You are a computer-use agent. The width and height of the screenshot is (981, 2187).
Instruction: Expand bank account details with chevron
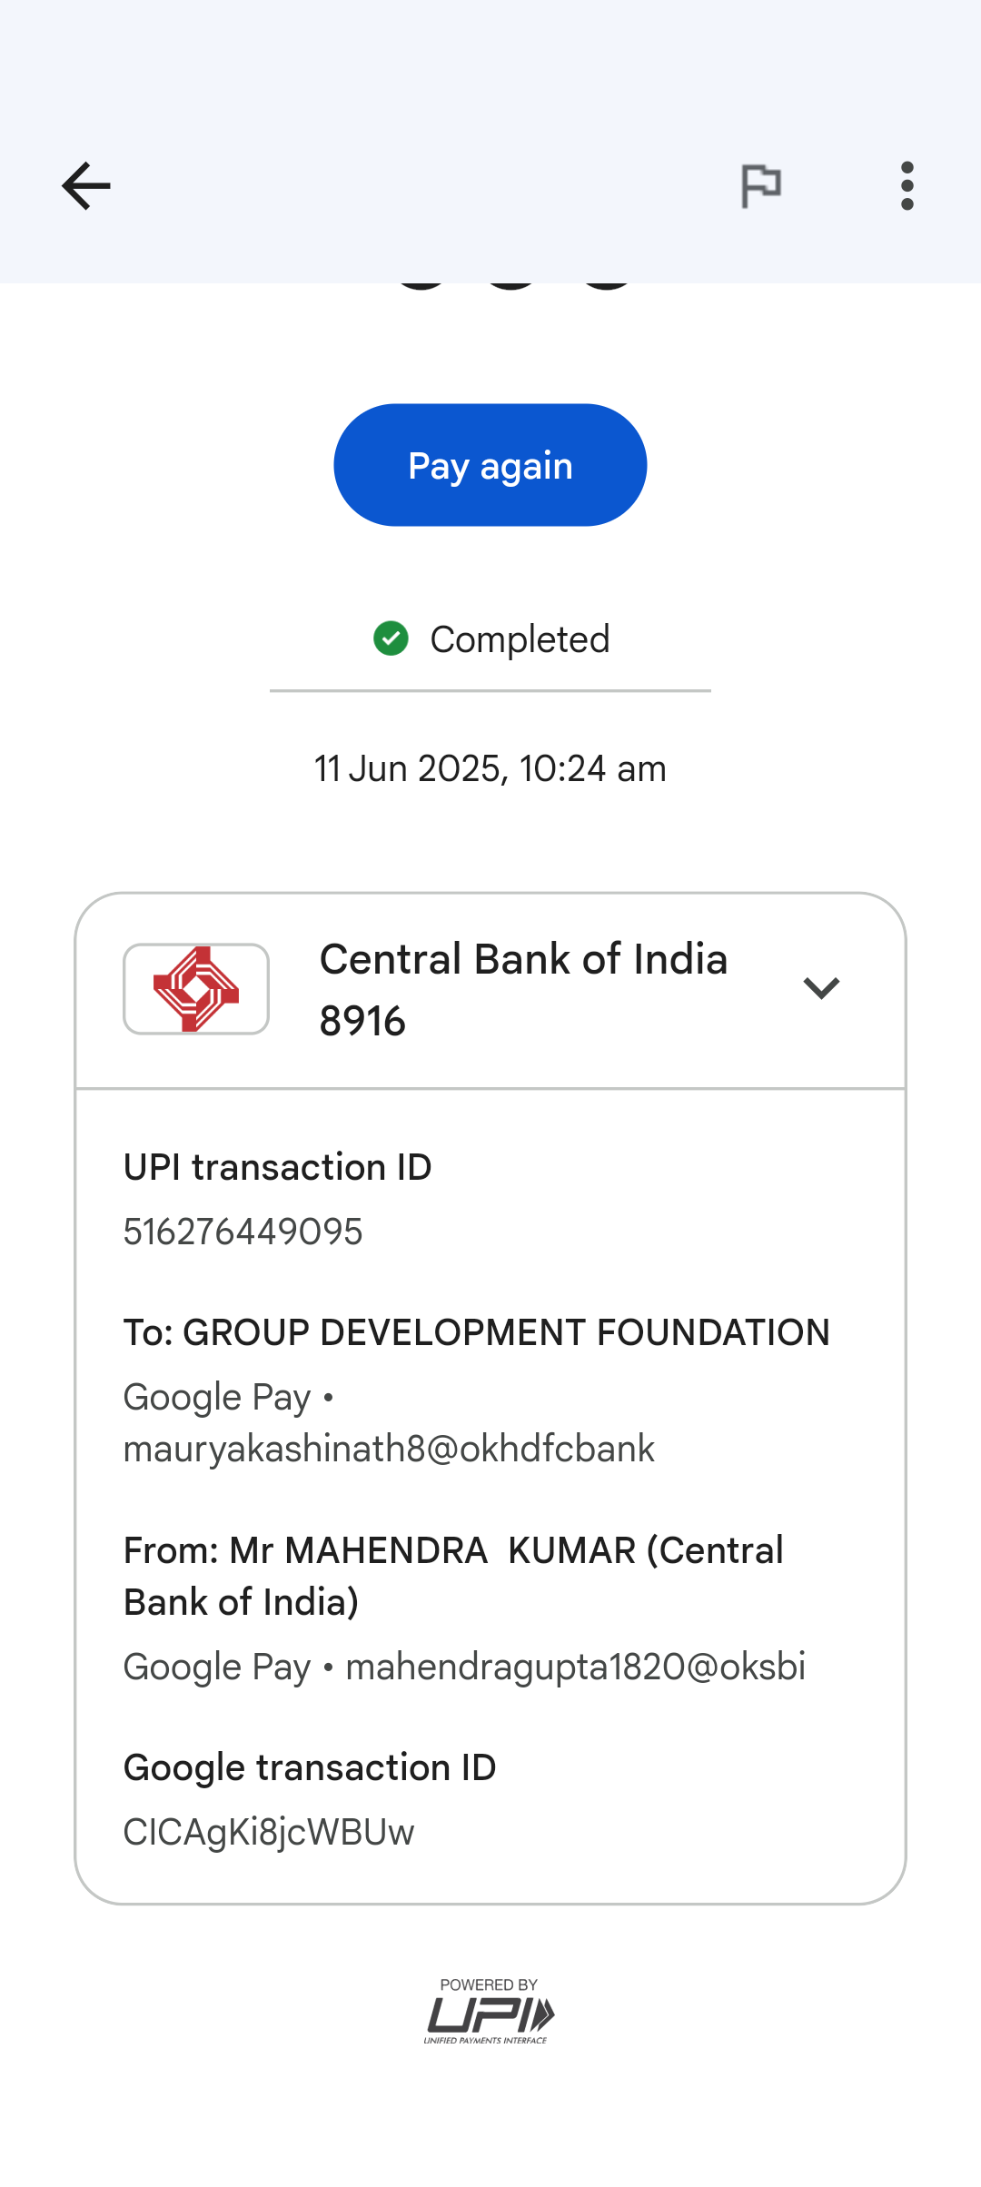click(x=821, y=988)
